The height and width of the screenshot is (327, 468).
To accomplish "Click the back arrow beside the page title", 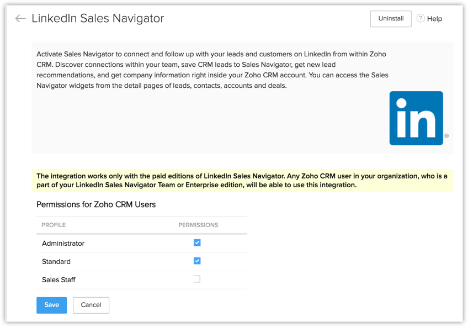I will tap(20, 19).
